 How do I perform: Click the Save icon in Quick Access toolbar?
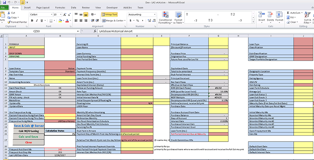pyautogui.click(x=4, y=2)
